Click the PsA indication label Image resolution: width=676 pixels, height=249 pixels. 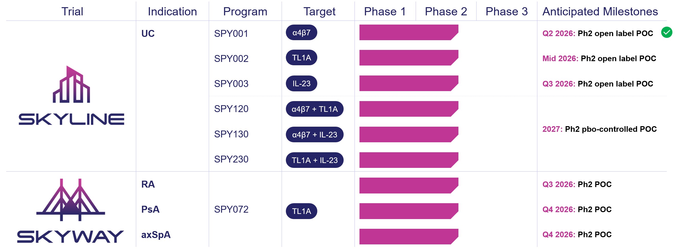pos(150,209)
